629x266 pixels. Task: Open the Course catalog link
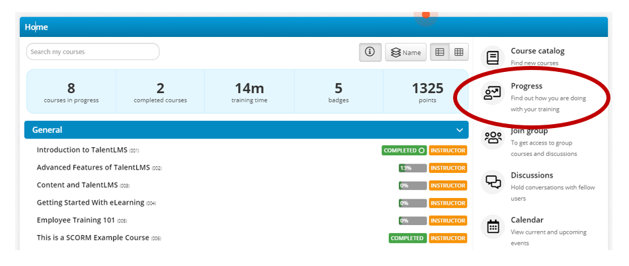click(x=537, y=51)
